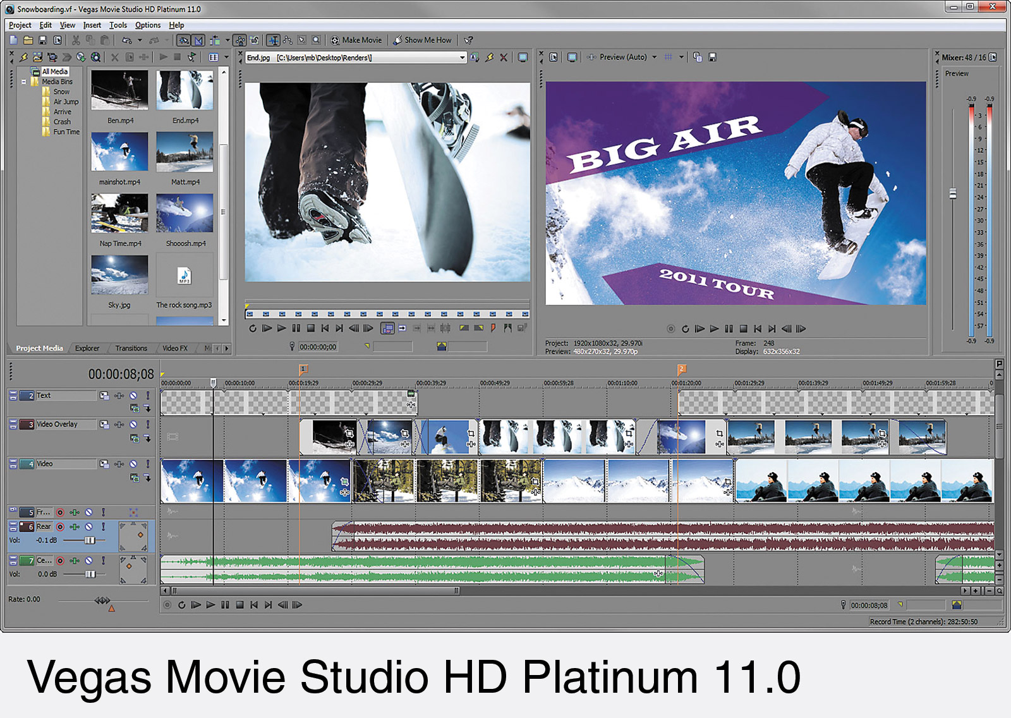Mute the Video Overlay track

pos(133,424)
